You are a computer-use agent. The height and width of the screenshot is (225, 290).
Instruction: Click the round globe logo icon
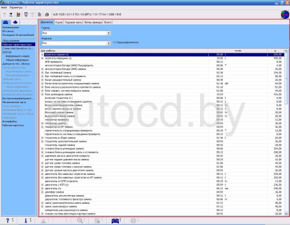(285, 14)
